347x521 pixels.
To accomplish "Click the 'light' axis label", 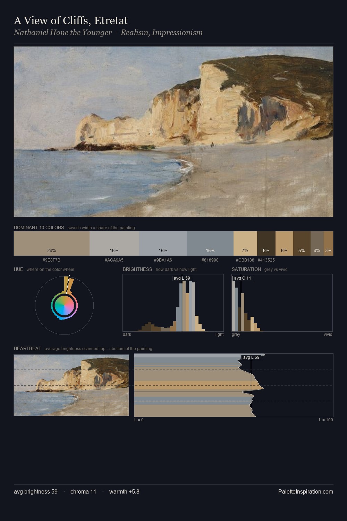I will tap(220, 334).
